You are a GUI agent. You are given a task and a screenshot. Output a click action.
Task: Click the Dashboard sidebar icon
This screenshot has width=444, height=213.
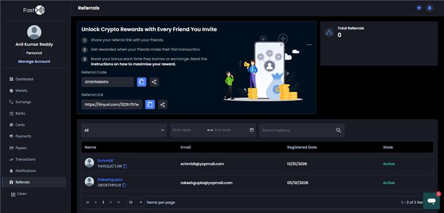[11, 79]
